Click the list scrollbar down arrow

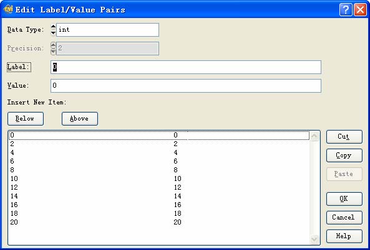(314, 239)
